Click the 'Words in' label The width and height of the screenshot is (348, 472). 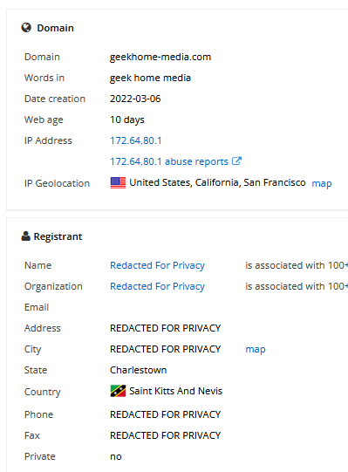pos(44,78)
